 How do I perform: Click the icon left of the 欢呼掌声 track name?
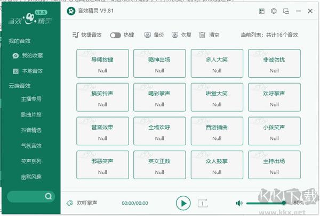(70, 203)
